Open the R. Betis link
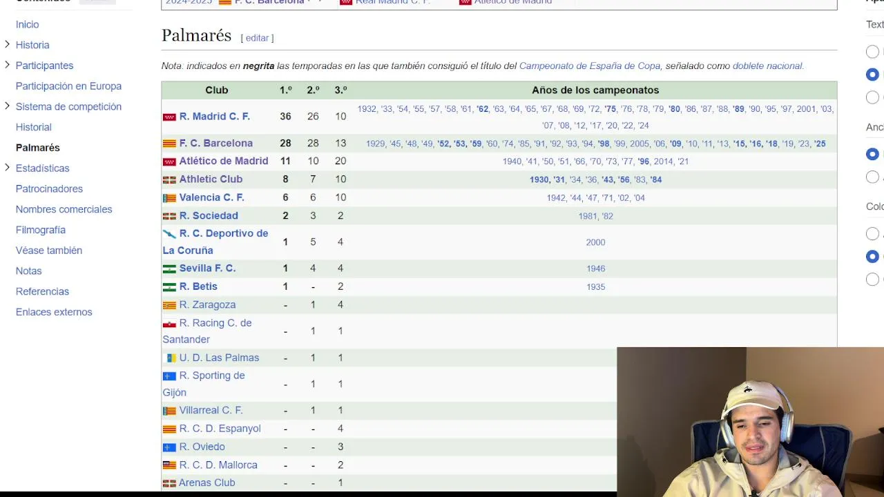 198,287
